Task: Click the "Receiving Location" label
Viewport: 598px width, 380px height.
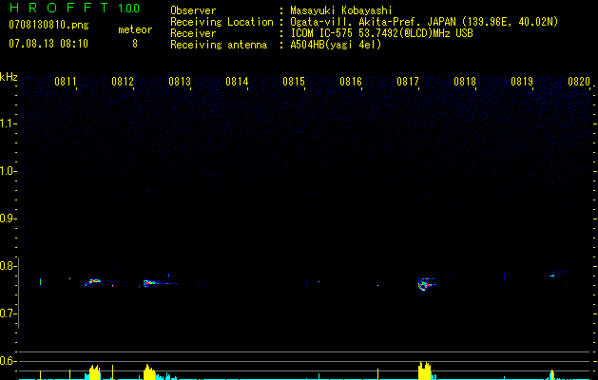Action: pos(222,22)
